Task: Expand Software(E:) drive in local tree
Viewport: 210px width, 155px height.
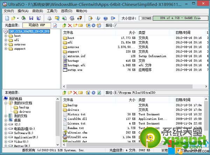Action: pos(6,133)
